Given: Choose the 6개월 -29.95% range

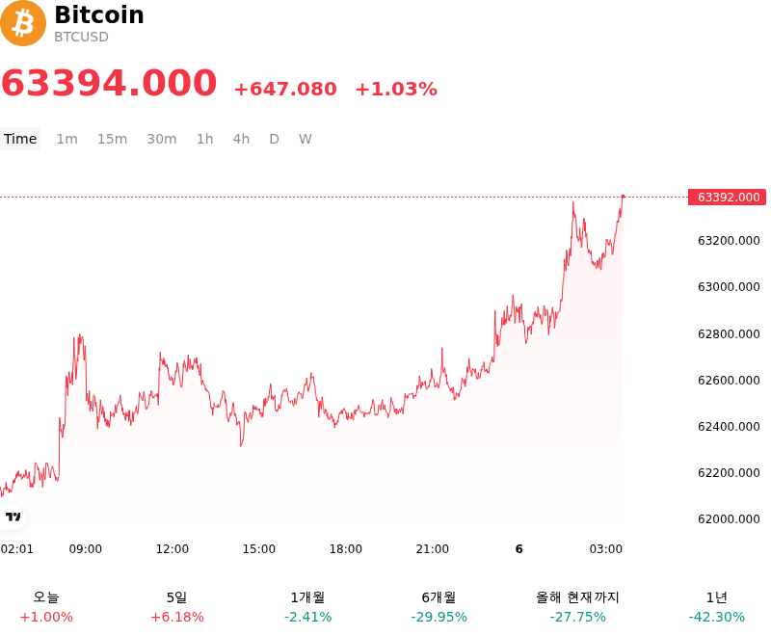Looking at the screenshot, I should pos(439,607).
